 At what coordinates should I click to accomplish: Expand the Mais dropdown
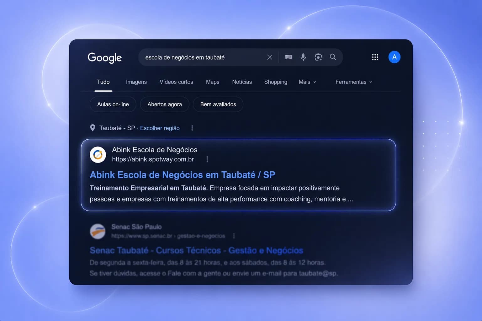click(x=307, y=82)
